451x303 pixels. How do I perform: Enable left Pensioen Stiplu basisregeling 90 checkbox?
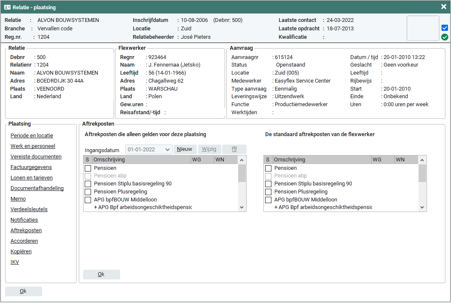[x=88, y=184]
